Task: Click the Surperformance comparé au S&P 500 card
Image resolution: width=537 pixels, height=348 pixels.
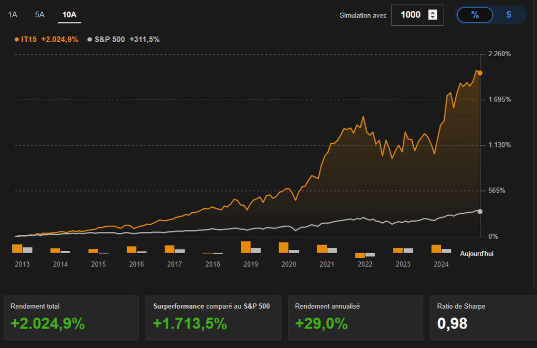Action: pyautogui.click(x=213, y=318)
